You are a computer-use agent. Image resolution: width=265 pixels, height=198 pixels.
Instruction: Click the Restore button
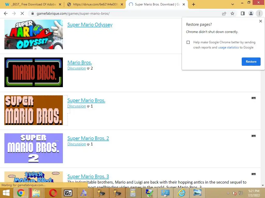tap(251, 62)
